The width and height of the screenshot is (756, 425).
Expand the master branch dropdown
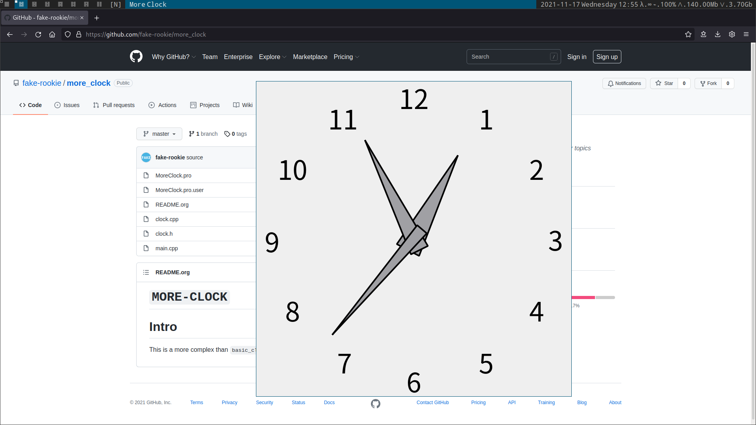[159, 134]
